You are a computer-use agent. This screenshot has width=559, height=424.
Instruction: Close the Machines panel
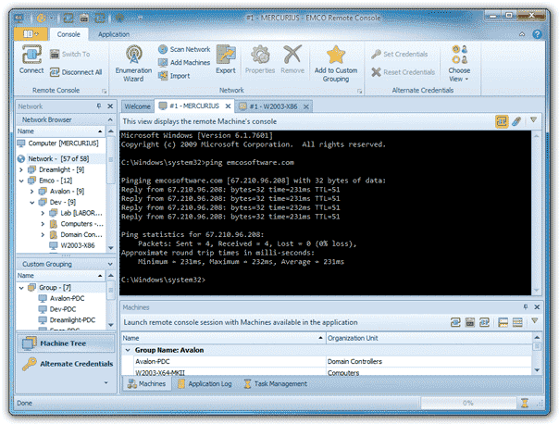click(x=537, y=306)
